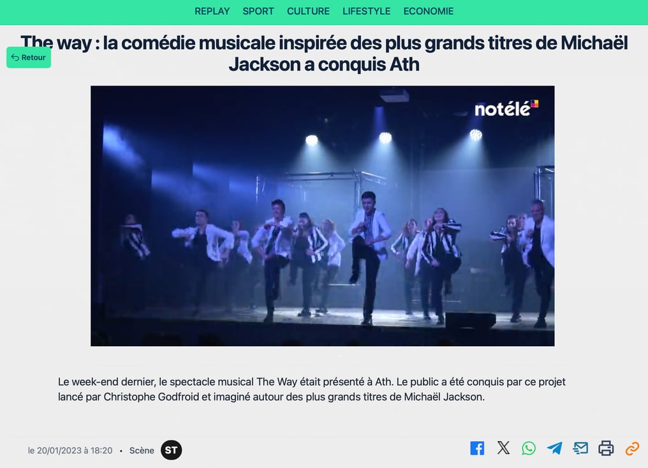Share via Telegram icon
Image resolution: width=648 pixels, height=468 pixels.
pos(555,448)
